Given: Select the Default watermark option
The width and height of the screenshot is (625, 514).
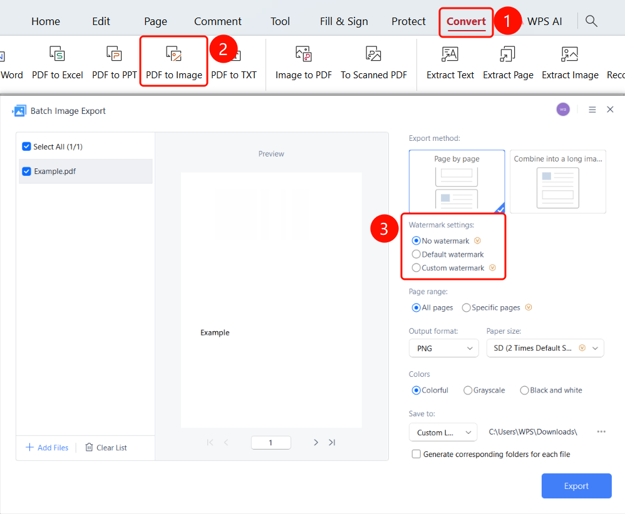Looking at the screenshot, I should click(416, 254).
